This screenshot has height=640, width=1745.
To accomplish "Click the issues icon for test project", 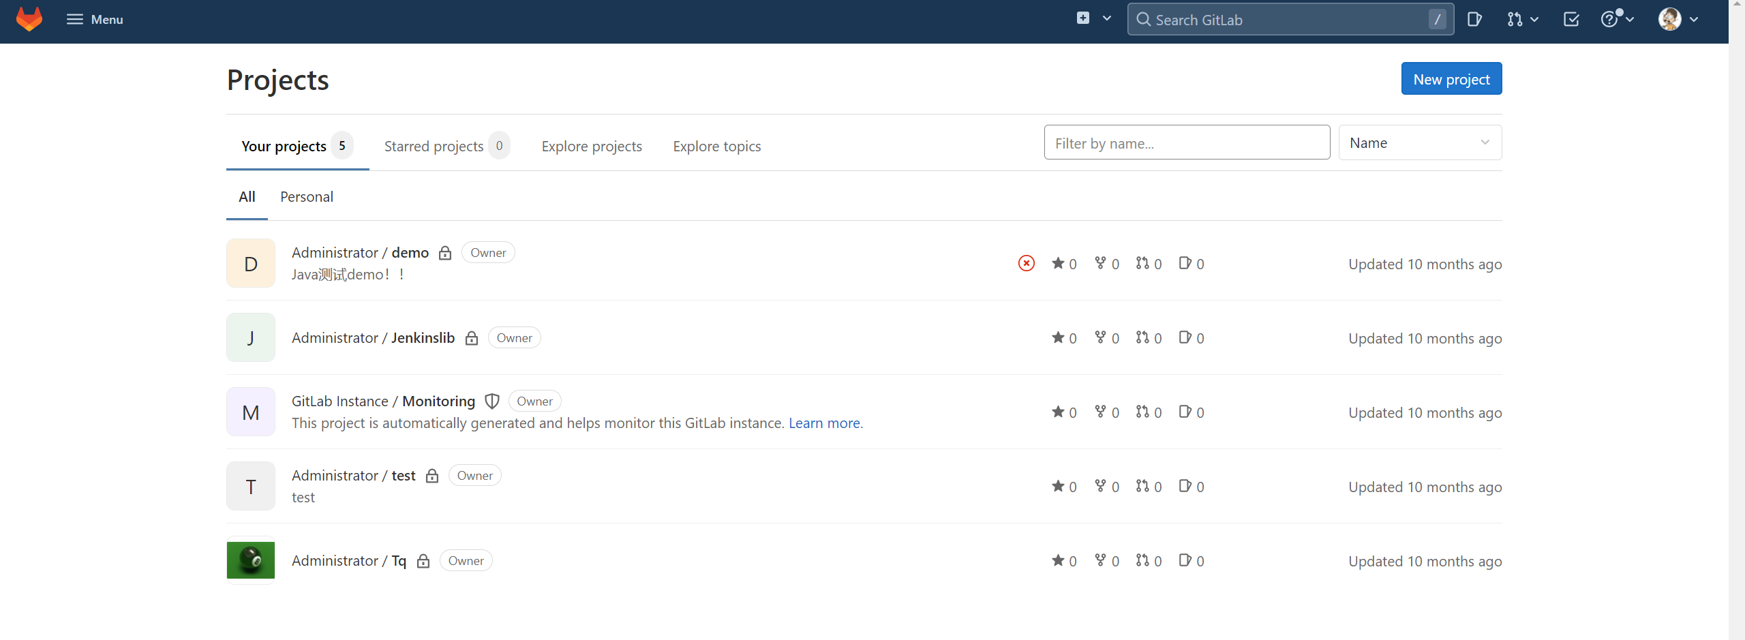I will pos(1185,486).
